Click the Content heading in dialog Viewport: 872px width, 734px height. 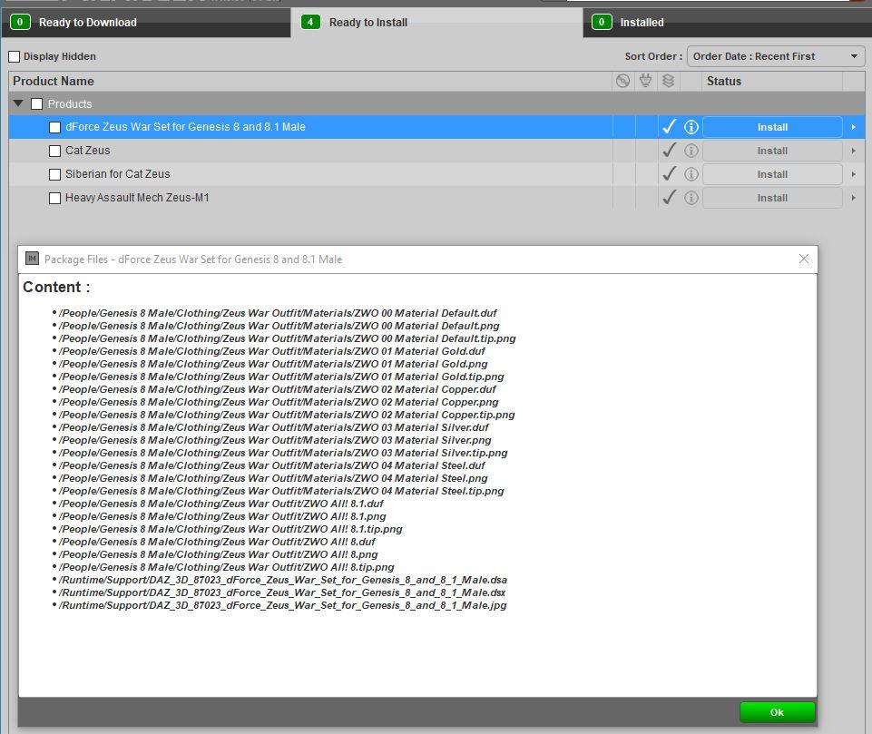pyautogui.click(x=55, y=287)
